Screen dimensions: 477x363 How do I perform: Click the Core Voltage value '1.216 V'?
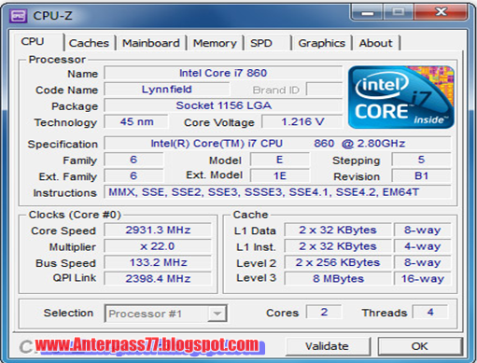click(302, 122)
